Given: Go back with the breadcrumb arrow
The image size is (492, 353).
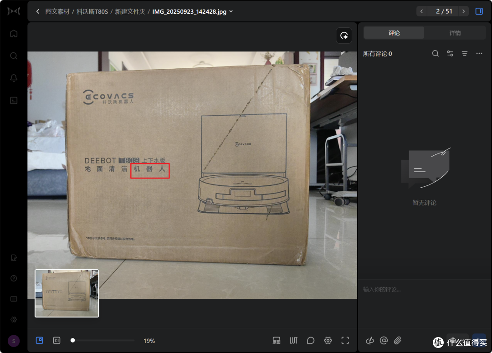Looking at the screenshot, I should click(x=38, y=11).
